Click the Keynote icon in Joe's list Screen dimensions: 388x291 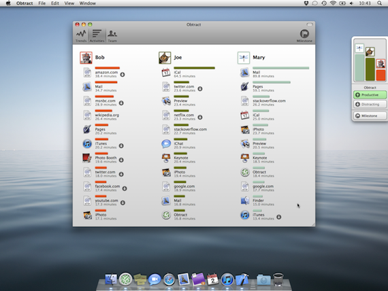point(166,158)
